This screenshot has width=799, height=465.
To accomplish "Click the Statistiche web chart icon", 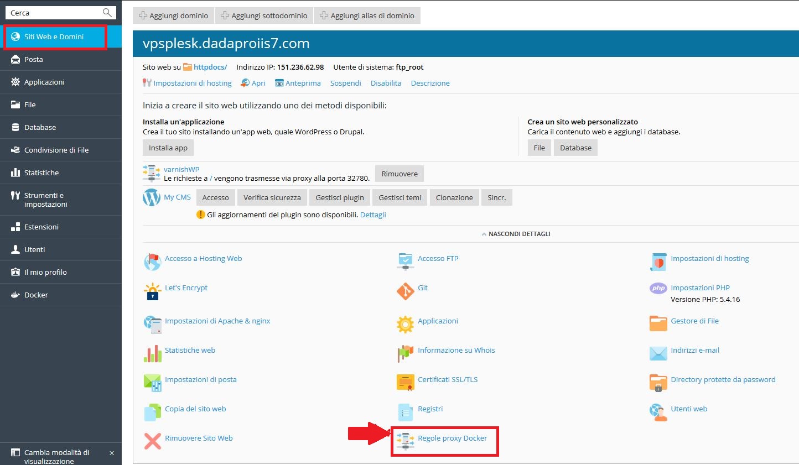I will coord(152,354).
